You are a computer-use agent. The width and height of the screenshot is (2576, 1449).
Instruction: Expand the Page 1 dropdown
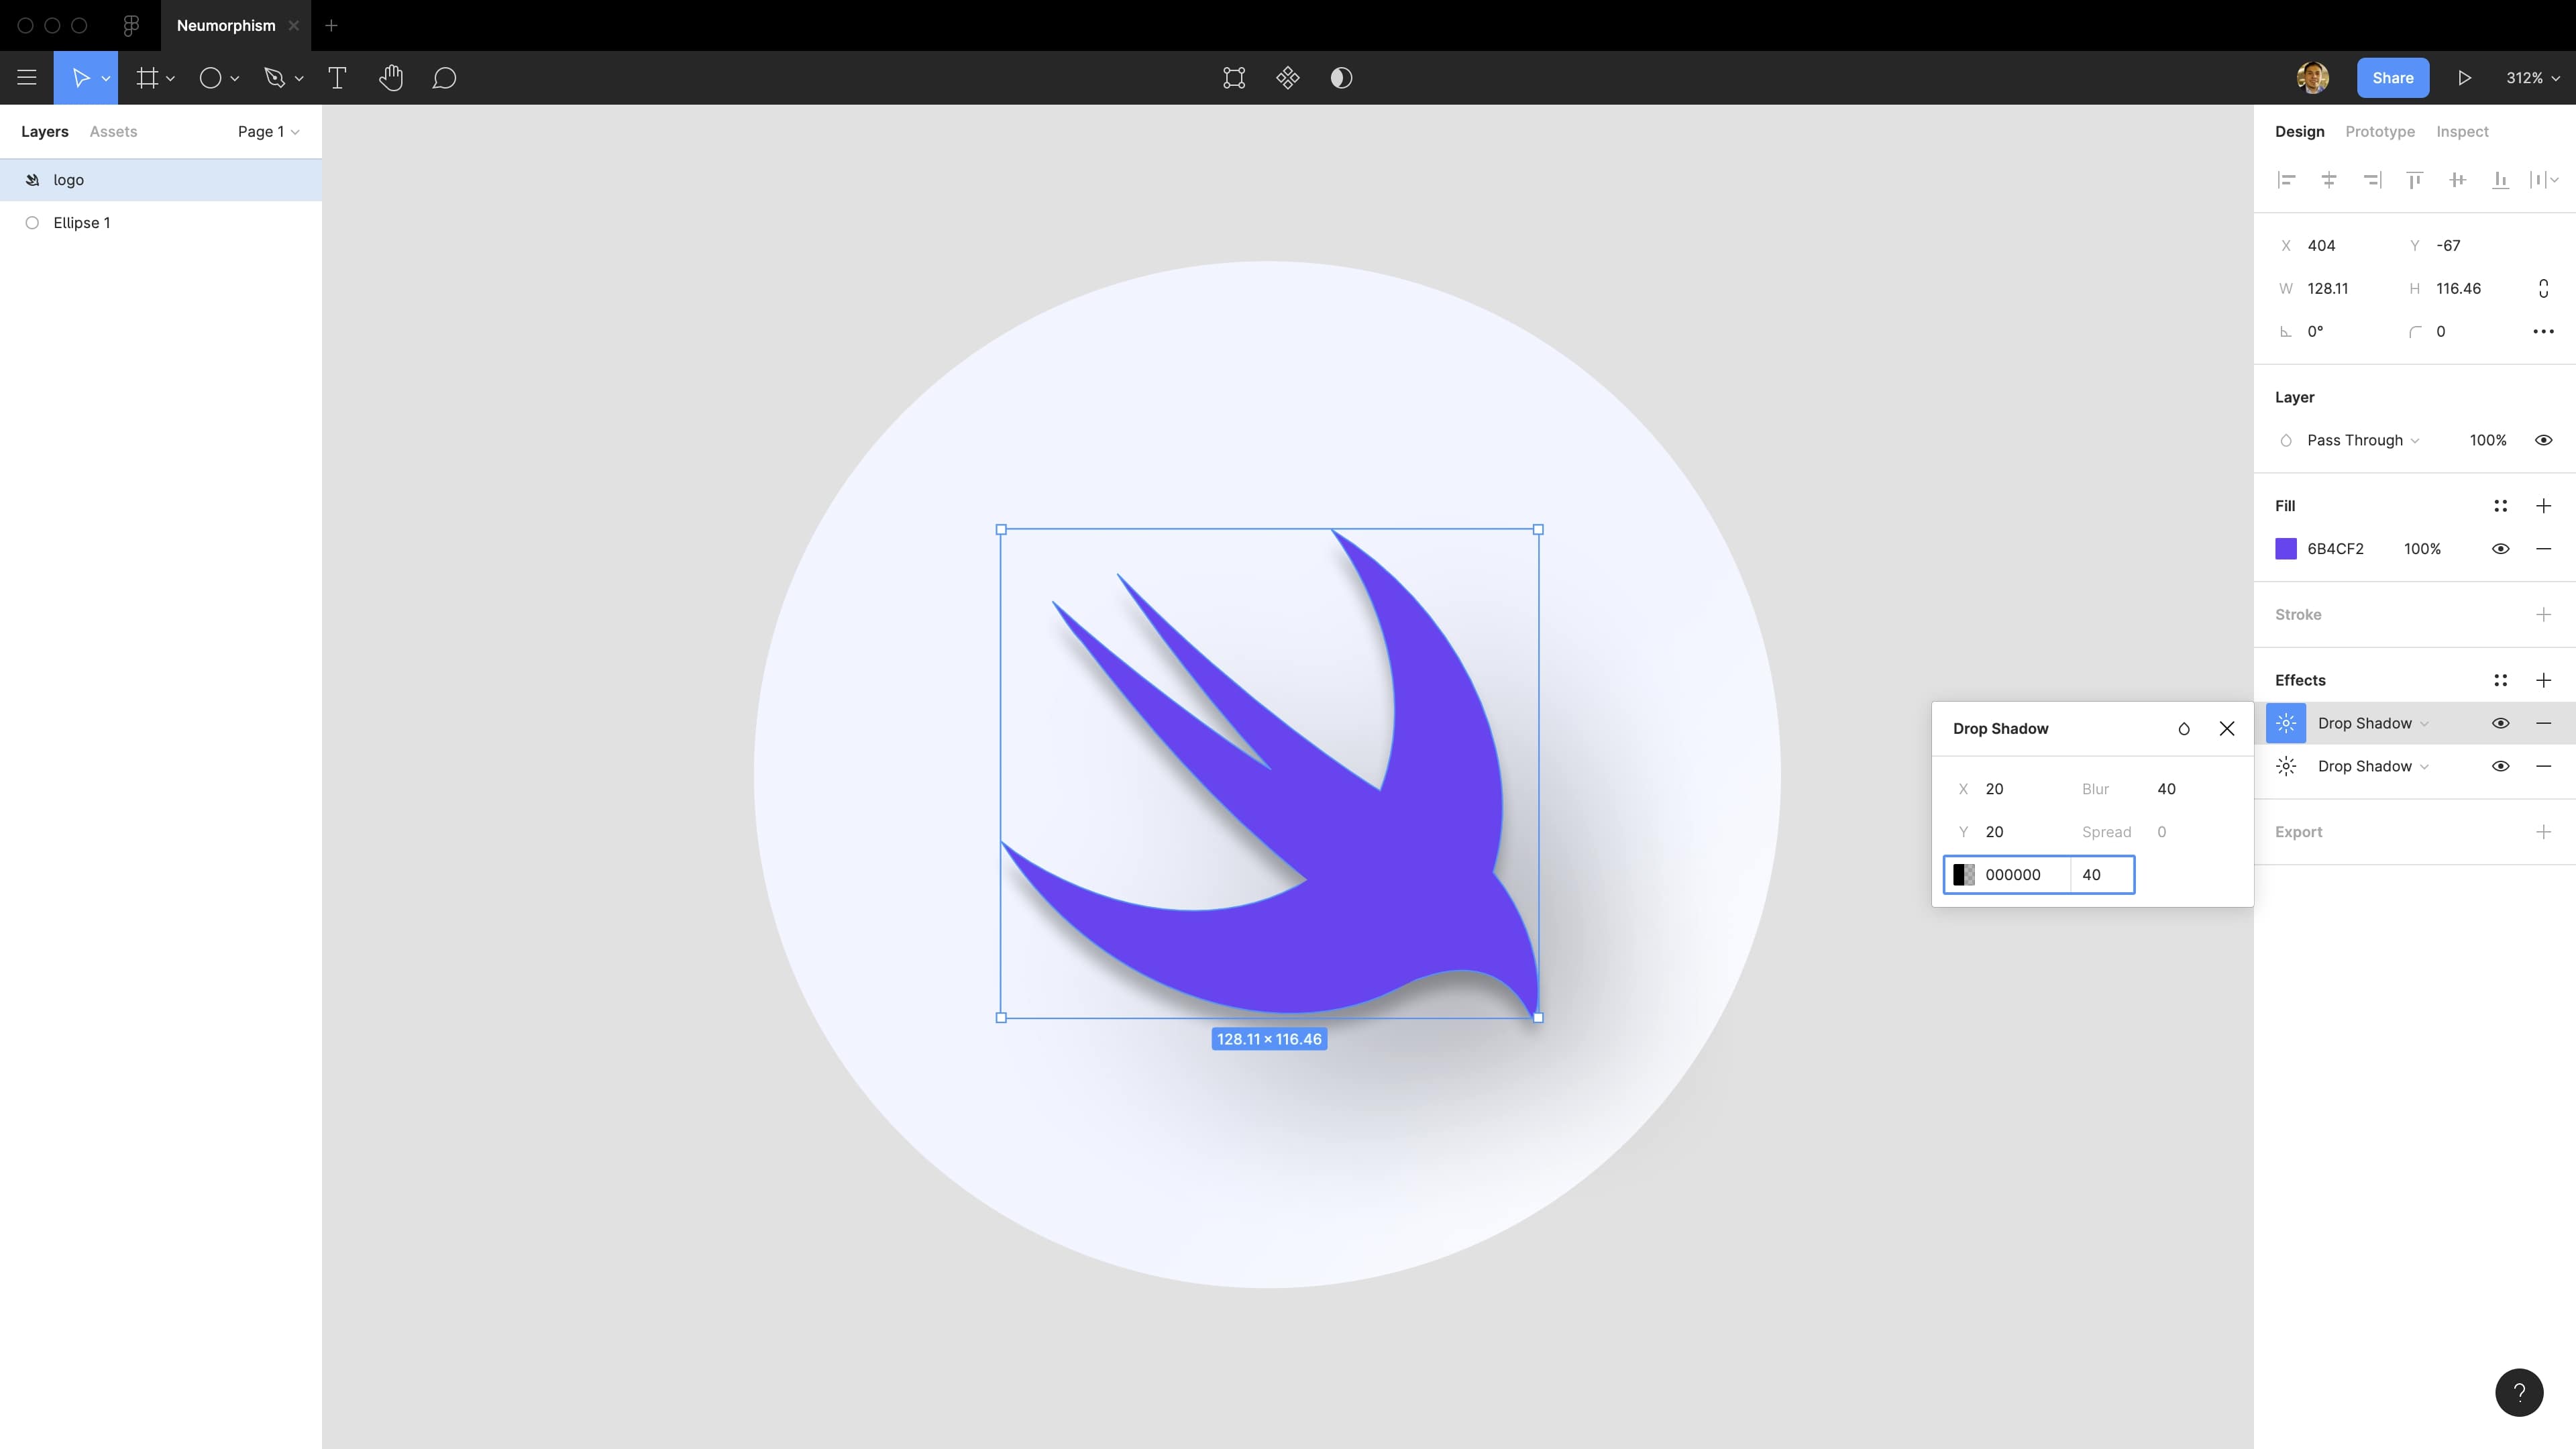point(268,131)
